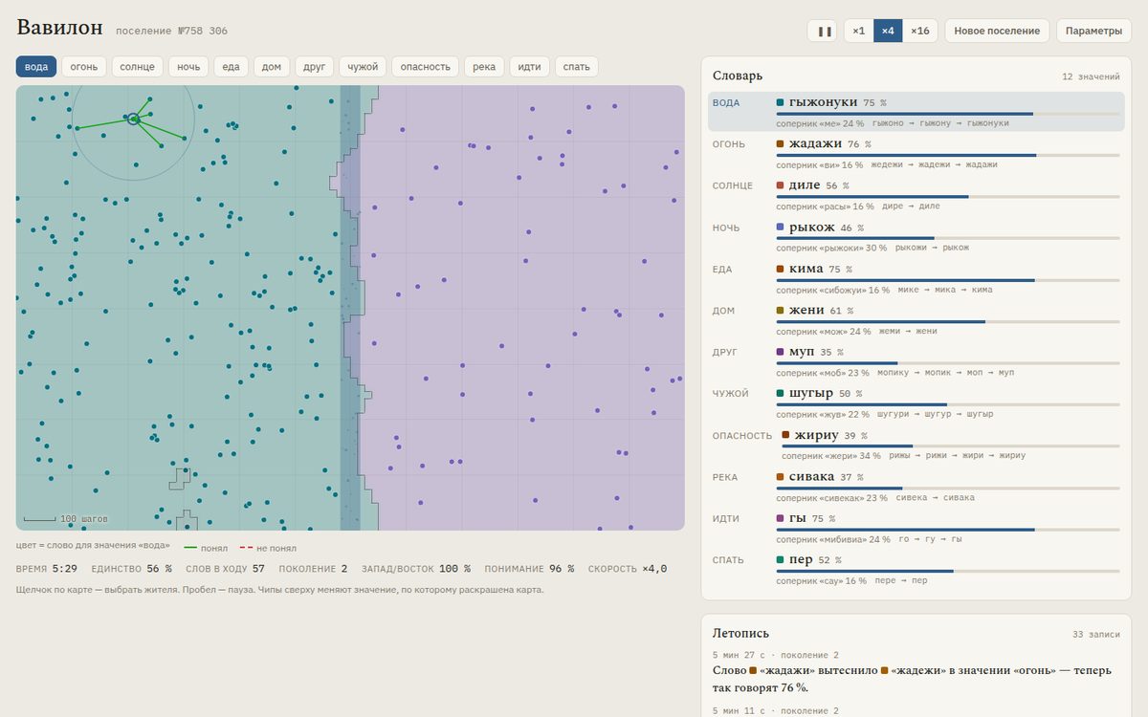The height and width of the screenshot is (717, 1148).
Task: Select the вода meaning chip
Action: pyautogui.click(x=36, y=67)
